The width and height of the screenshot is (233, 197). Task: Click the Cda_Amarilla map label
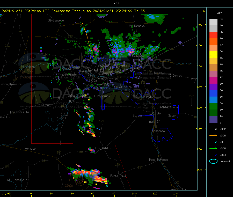click(x=19, y=112)
